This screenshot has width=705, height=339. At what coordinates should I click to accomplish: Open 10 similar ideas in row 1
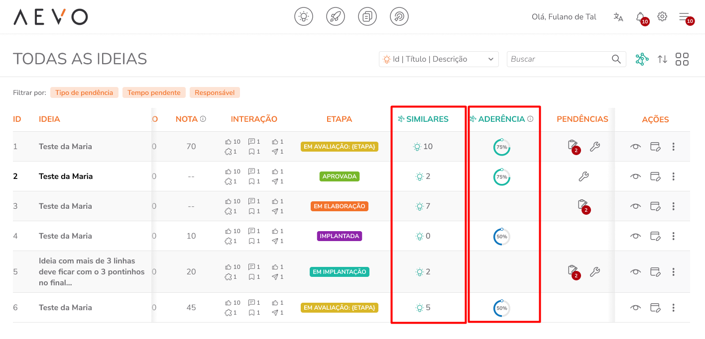coord(423,147)
